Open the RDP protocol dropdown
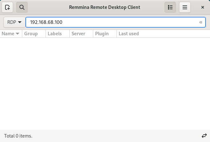The image size is (210, 142). [14, 22]
